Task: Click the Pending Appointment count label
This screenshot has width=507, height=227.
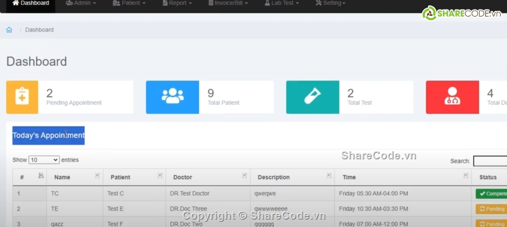Action: pyautogui.click(x=74, y=103)
